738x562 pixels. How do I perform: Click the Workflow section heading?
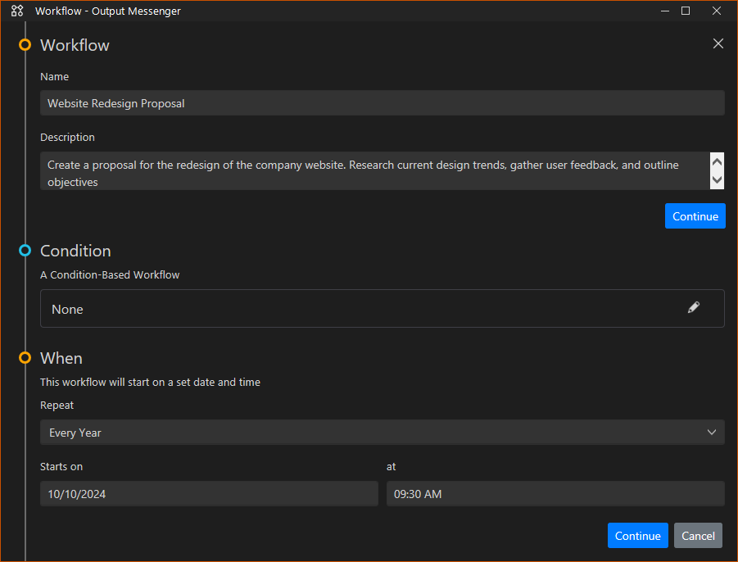[x=75, y=45]
